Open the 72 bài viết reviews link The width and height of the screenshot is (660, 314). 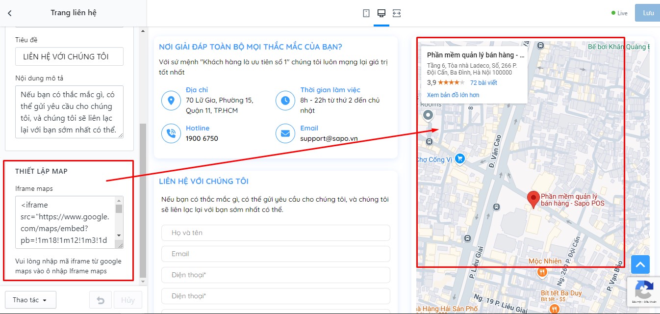coord(483,82)
